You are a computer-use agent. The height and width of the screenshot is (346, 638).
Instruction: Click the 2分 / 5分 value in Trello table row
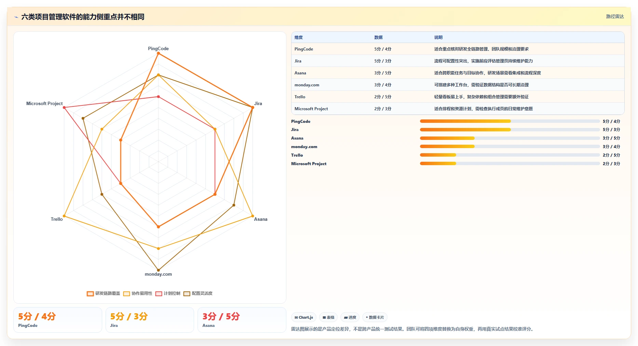coord(383,97)
